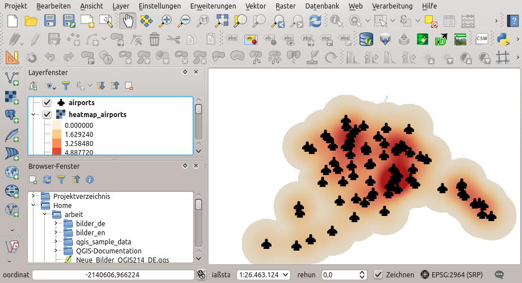Screen dimensions: 522x283
Task: Open the Vektor menu
Action: [256, 6]
